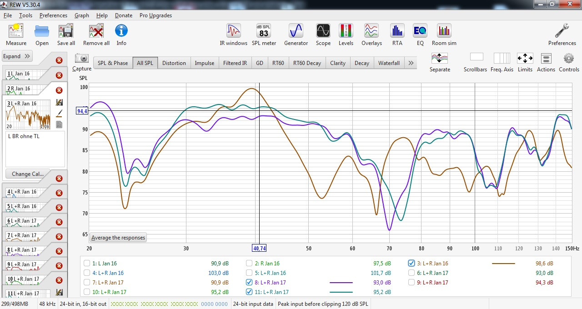Launch the signal Generator
The image size is (582, 309).
point(296,35)
